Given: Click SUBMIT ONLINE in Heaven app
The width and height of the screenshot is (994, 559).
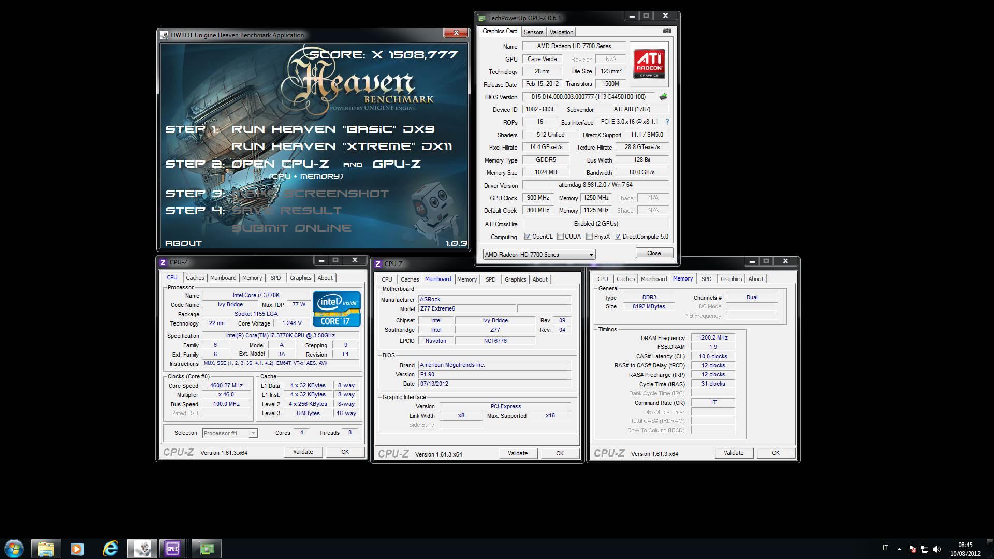Looking at the screenshot, I should (291, 228).
